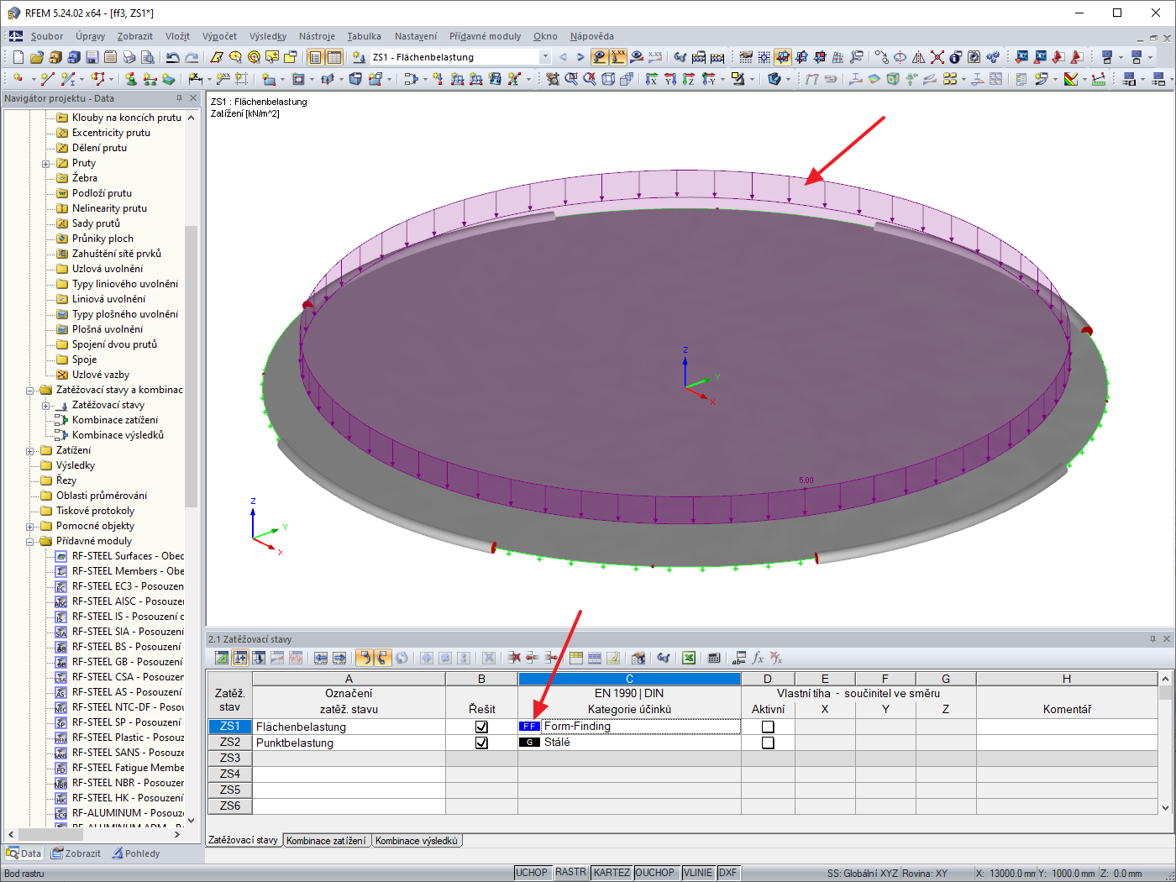Undo the last action
Screen dimensions: 1176x882
pyautogui.click(x=173, y=57)
